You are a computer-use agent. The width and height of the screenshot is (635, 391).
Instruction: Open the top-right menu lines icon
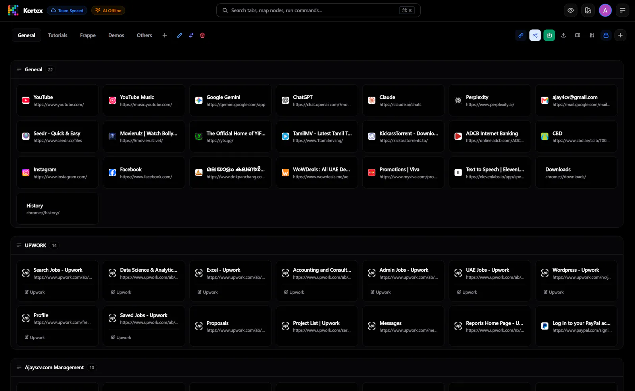pos(622,10)
